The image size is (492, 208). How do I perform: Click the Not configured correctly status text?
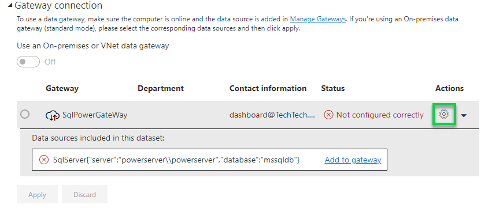point(380,115)
